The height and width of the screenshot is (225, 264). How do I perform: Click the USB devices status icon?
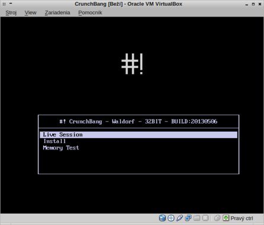[179, 218]
